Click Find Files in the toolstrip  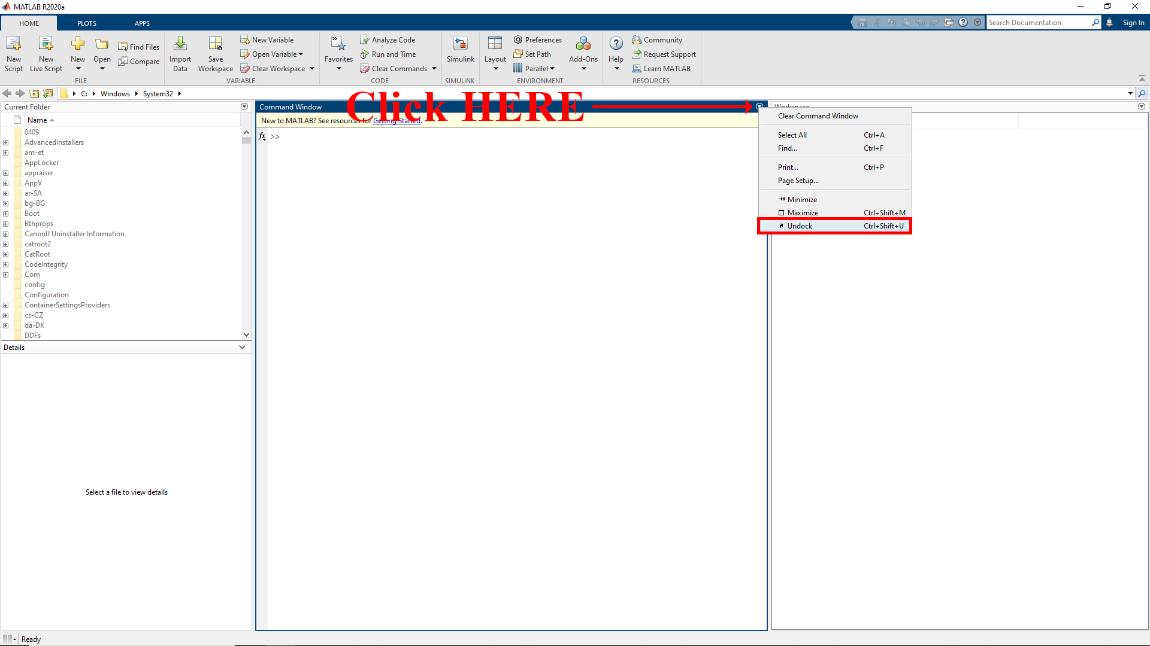pyautogui.click(x=139, y=47)
